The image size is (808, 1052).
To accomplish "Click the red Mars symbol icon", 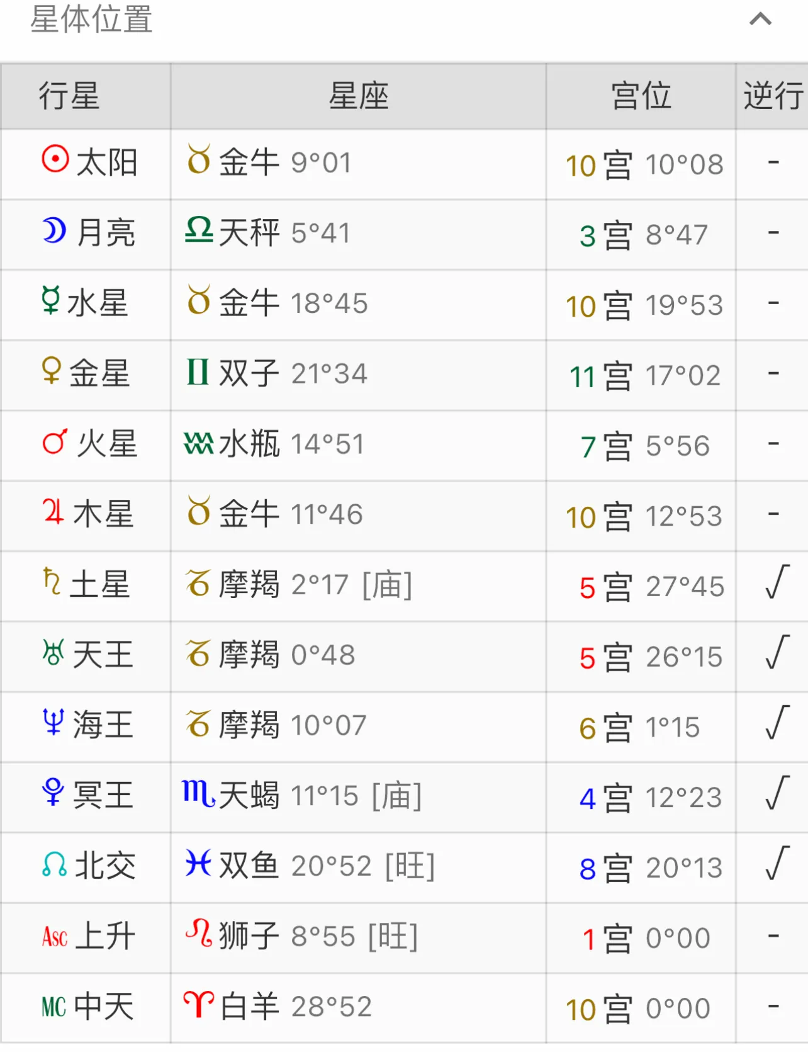I will pos(55,441).
